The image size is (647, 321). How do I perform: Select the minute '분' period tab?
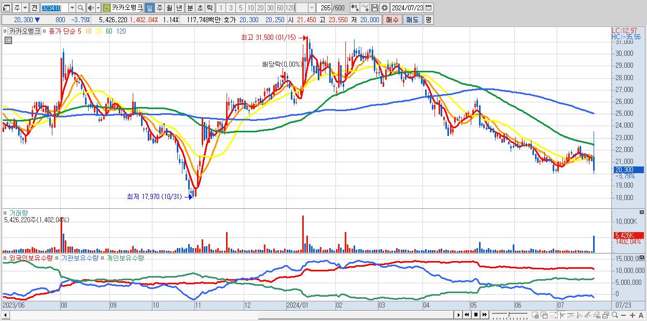[190, 8]
